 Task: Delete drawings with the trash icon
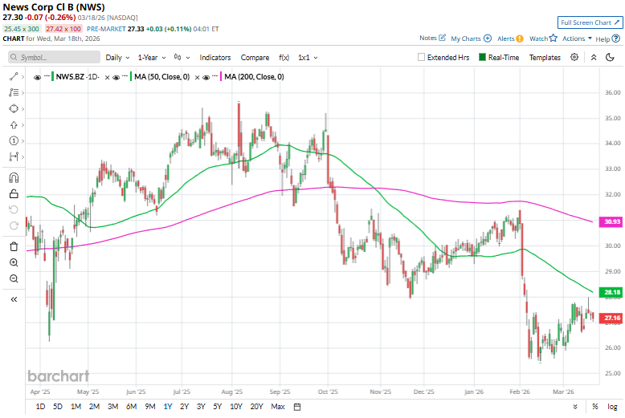point(14,246)
